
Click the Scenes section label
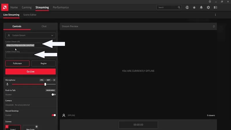pyautogui.click(x=8, y=122)
